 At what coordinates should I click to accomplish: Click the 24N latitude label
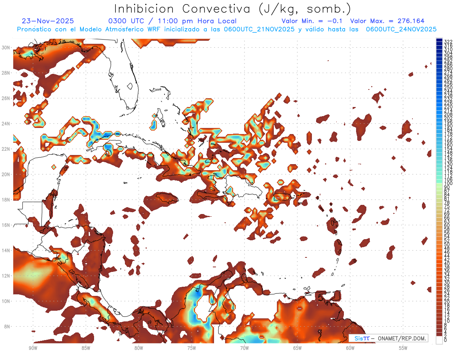click(6, 124)
